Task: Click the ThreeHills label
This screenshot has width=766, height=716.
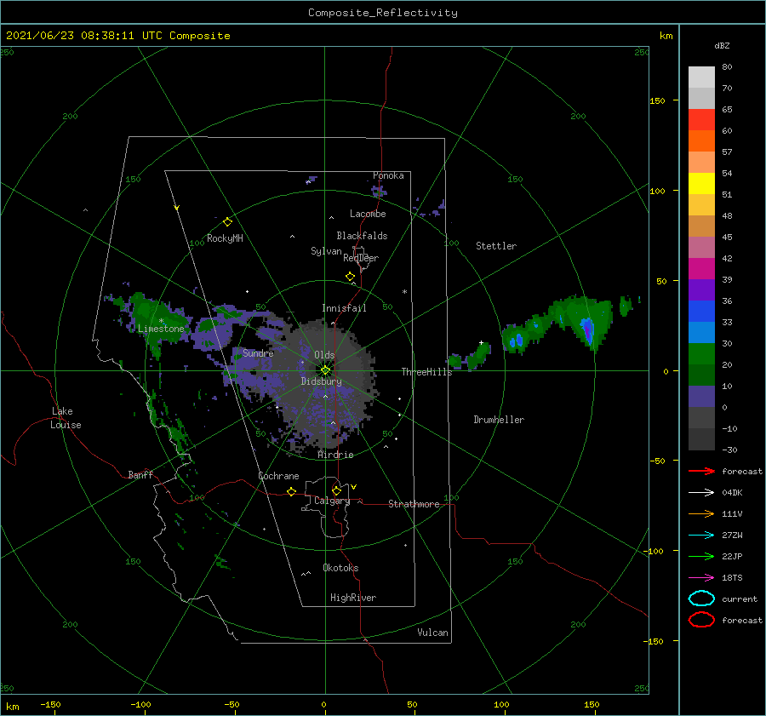Action: coord(427,372)
